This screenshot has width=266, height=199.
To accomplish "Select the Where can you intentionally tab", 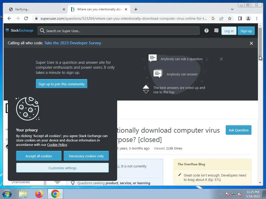I will [99, 9].
